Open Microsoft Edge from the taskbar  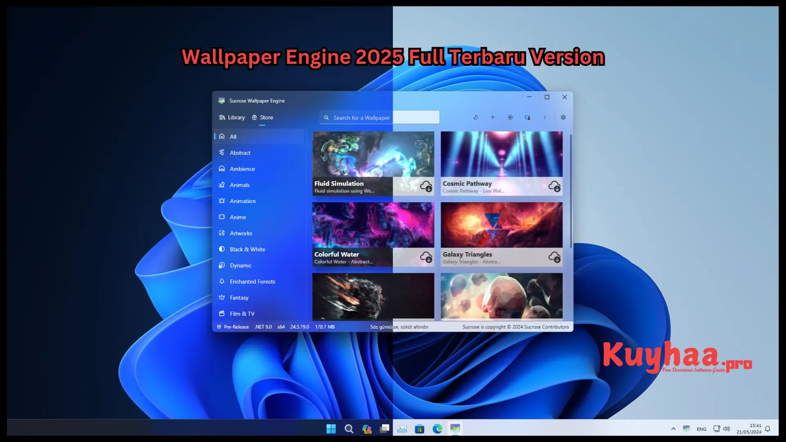pos(438,428)
